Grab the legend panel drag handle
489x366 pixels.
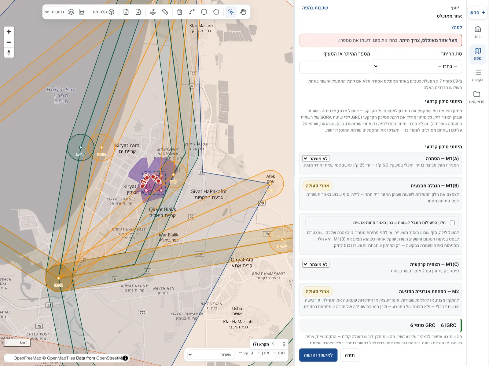(x=284, y=344)
